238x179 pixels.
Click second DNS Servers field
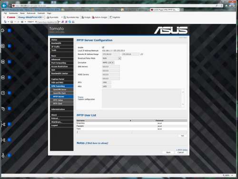[111, 71]
